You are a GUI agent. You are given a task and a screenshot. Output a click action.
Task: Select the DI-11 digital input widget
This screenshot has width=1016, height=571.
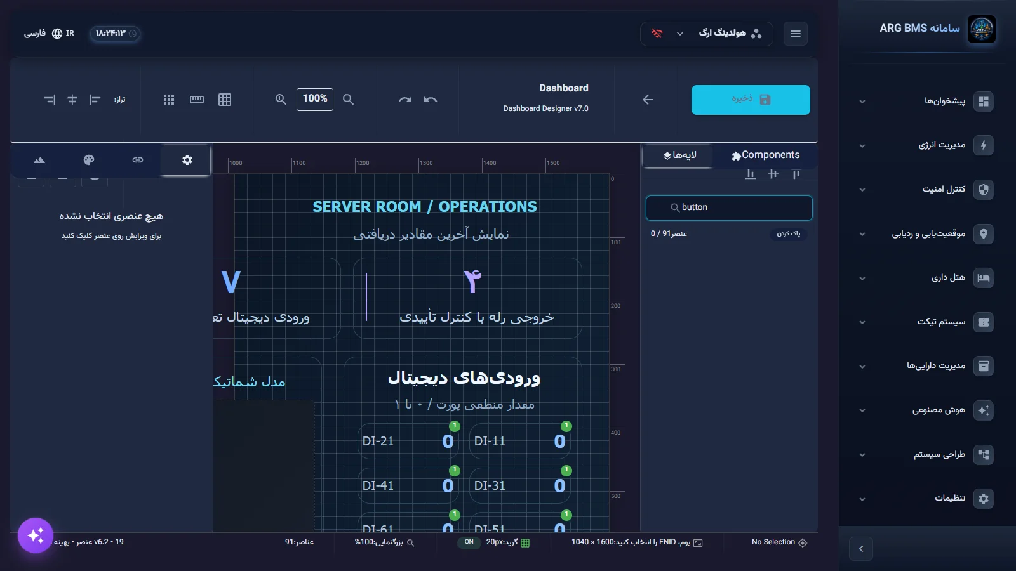point(520,441)
